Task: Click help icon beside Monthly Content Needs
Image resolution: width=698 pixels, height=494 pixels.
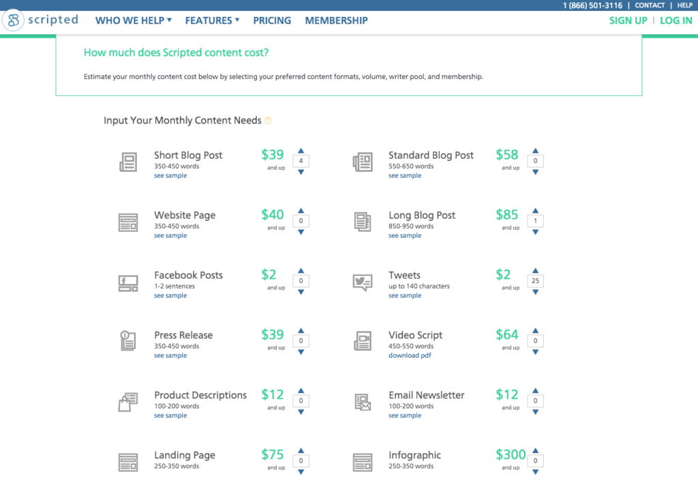Action: click(x=267, y=121)
